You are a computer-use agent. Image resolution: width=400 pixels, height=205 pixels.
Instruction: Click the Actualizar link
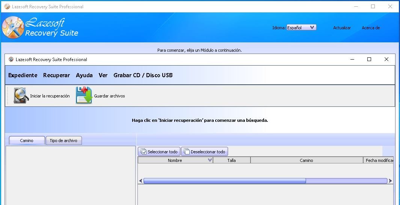(x=342, y=28)
